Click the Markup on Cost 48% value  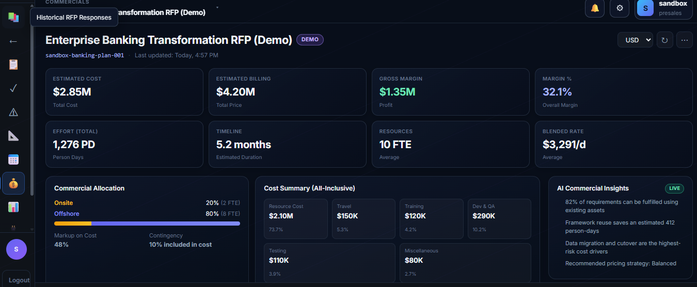point(61,245)
